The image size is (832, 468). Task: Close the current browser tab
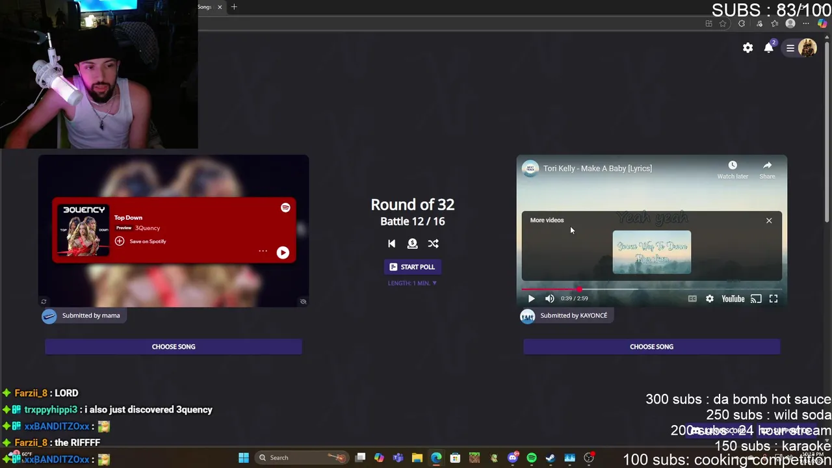[x=220, y=7]
